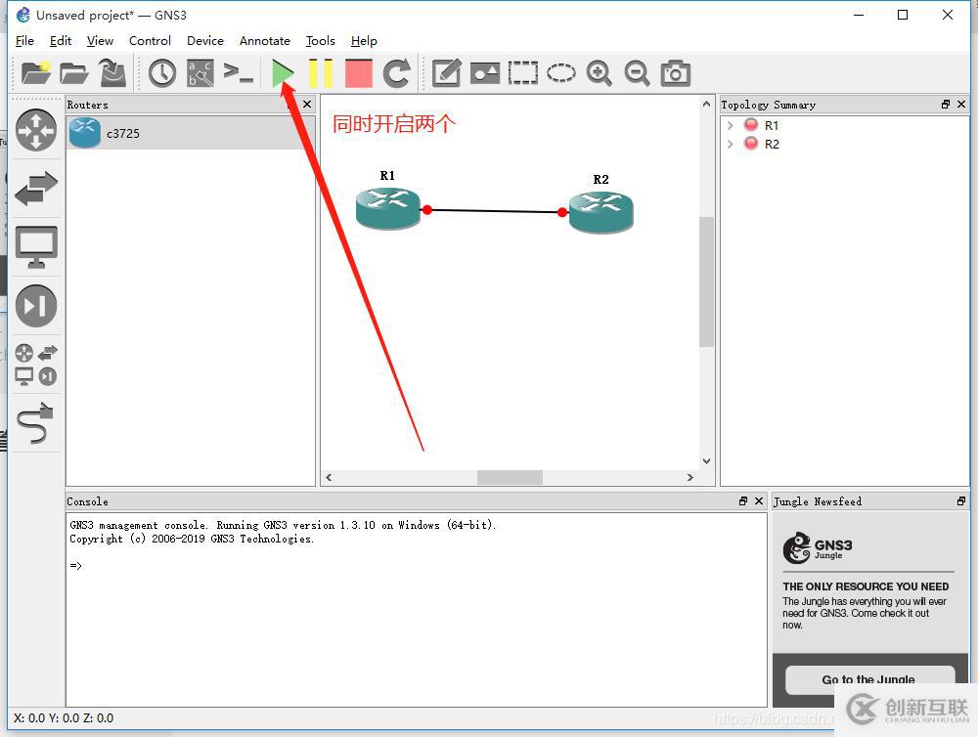The height and width of the screenshot is (737, 978).
Task: Start all devices with green play button
Action: pos(283,73)
